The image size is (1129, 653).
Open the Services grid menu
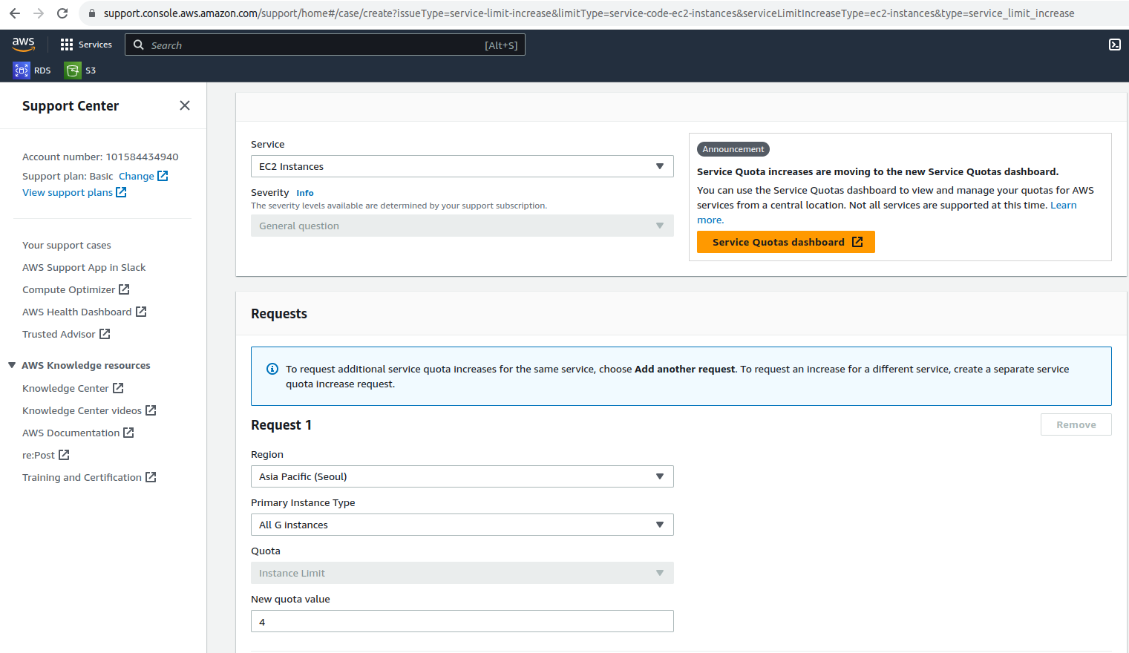click(x=86, y=45)
